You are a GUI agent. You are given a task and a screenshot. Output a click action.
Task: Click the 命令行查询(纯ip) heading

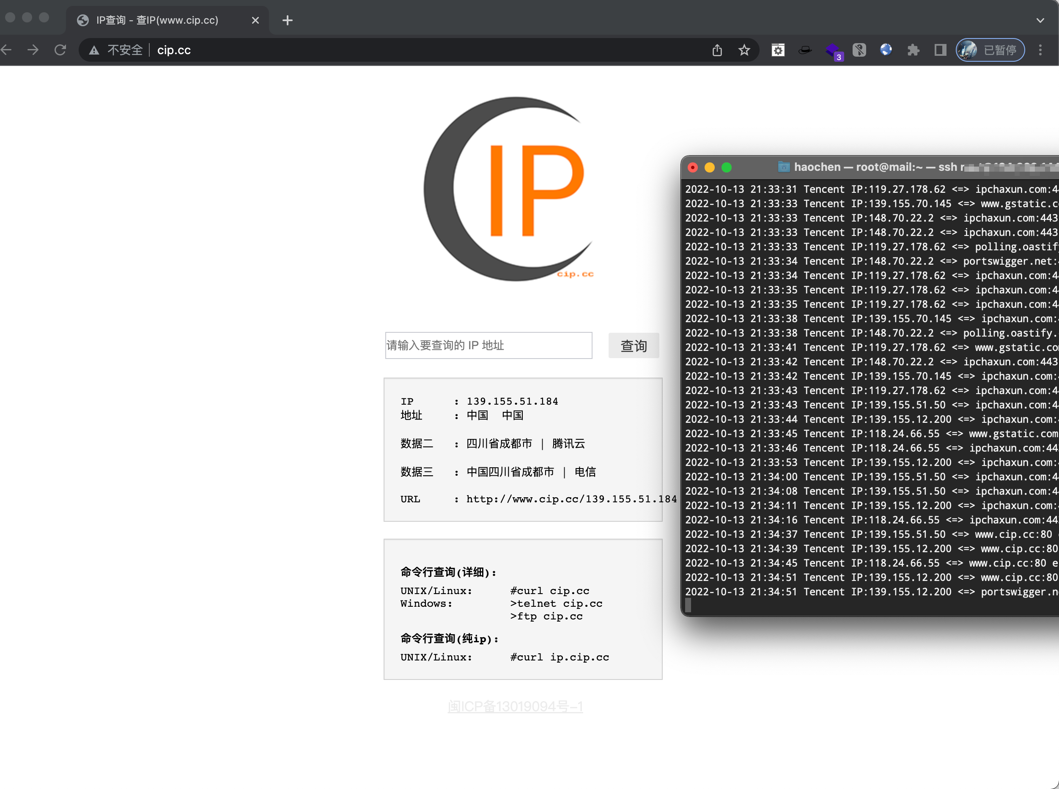click(450, 638)
